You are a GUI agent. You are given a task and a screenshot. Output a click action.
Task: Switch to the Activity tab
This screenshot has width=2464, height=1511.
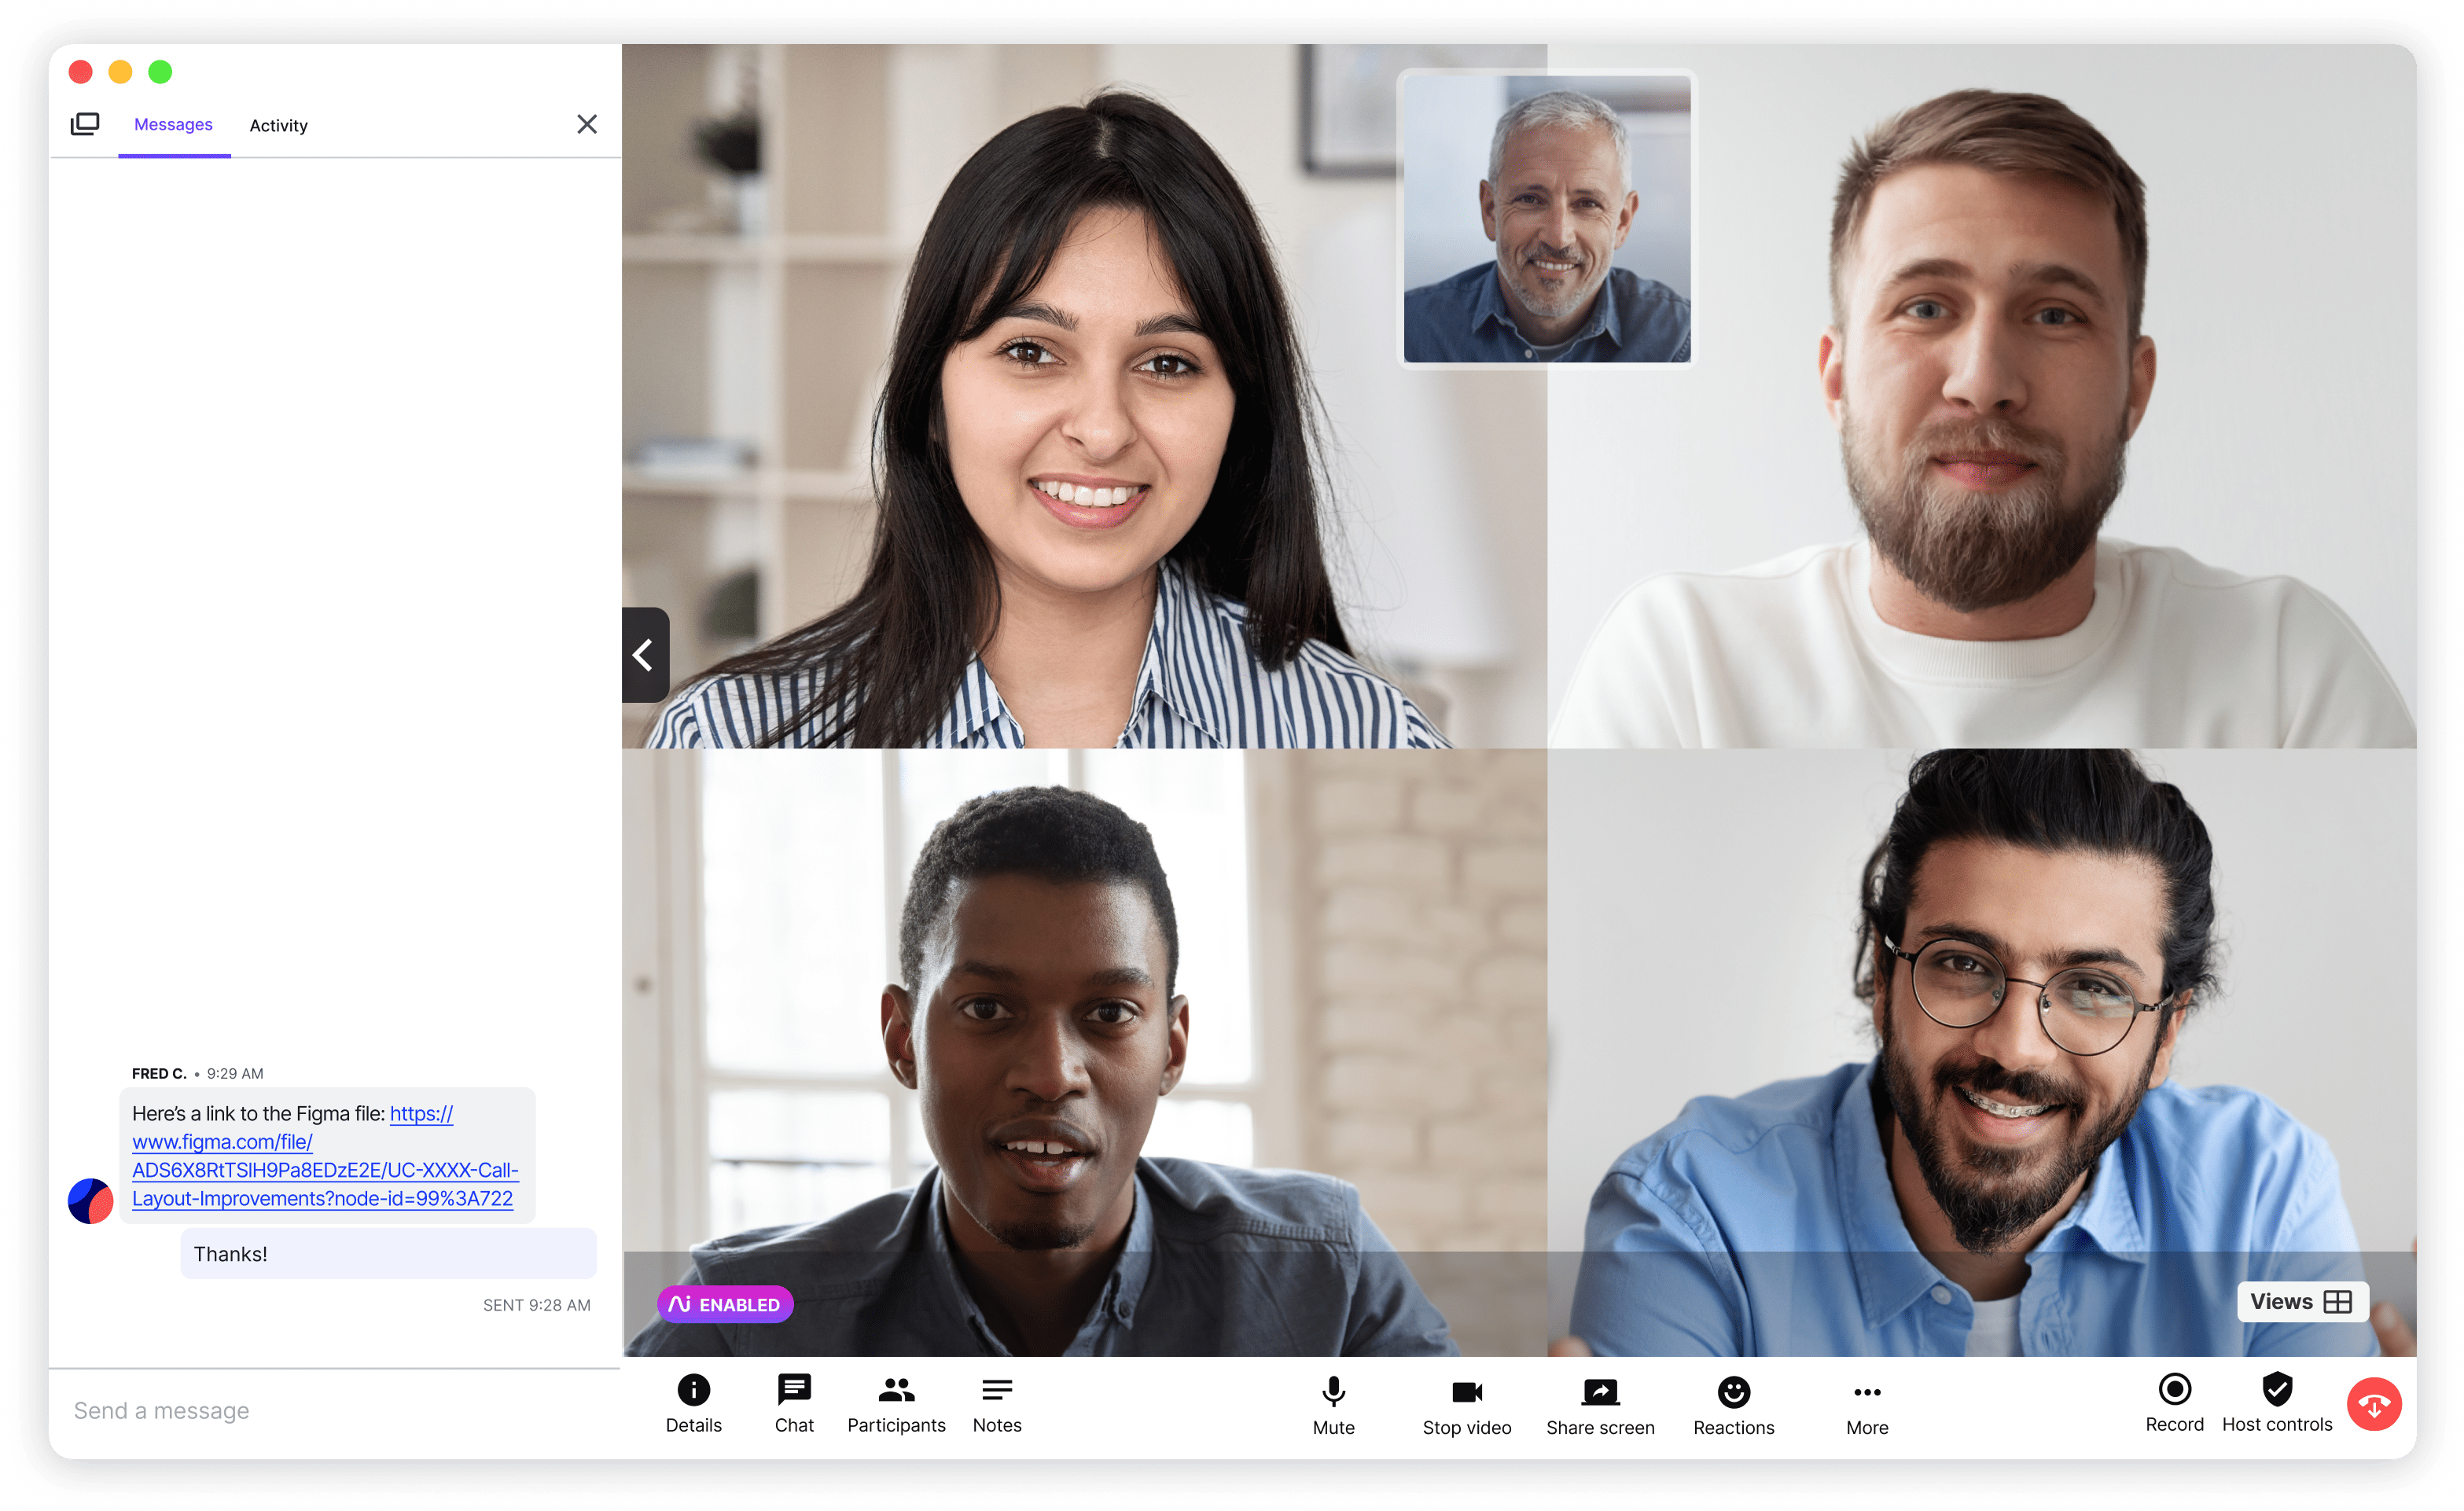(278, 125)
